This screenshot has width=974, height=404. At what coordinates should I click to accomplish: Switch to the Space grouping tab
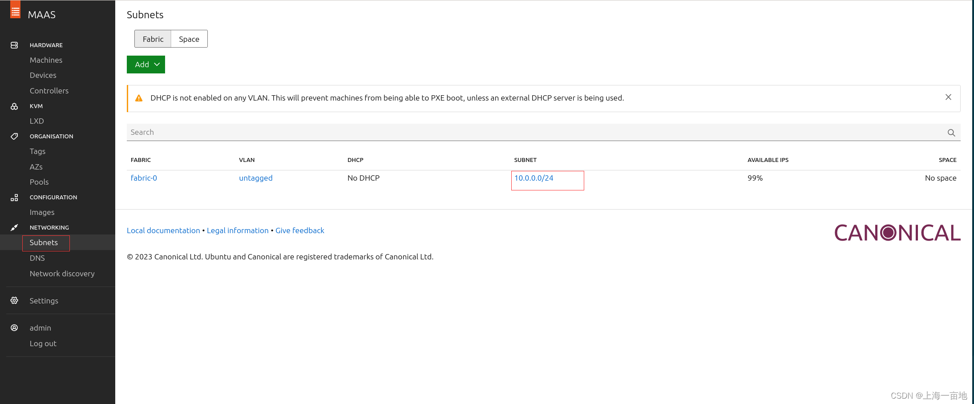point(189,39)
